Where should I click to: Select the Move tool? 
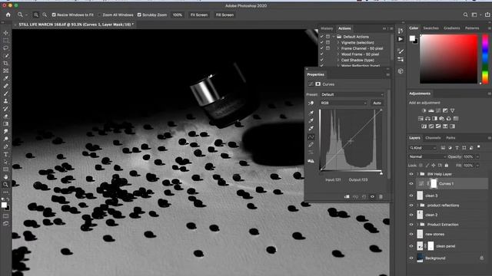pos(5,33)
